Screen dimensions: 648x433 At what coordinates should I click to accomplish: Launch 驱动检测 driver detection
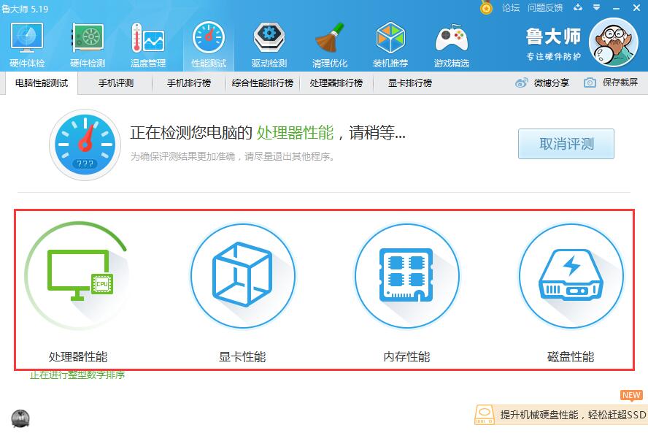pyautogui.click(x=269, y=42)
